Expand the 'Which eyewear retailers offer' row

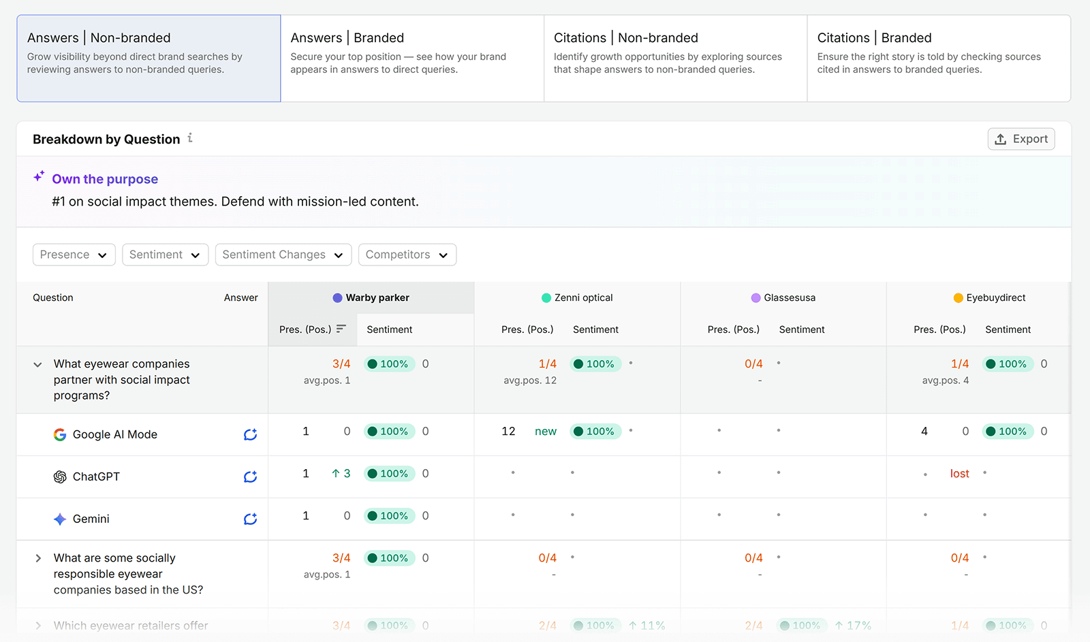37,626
